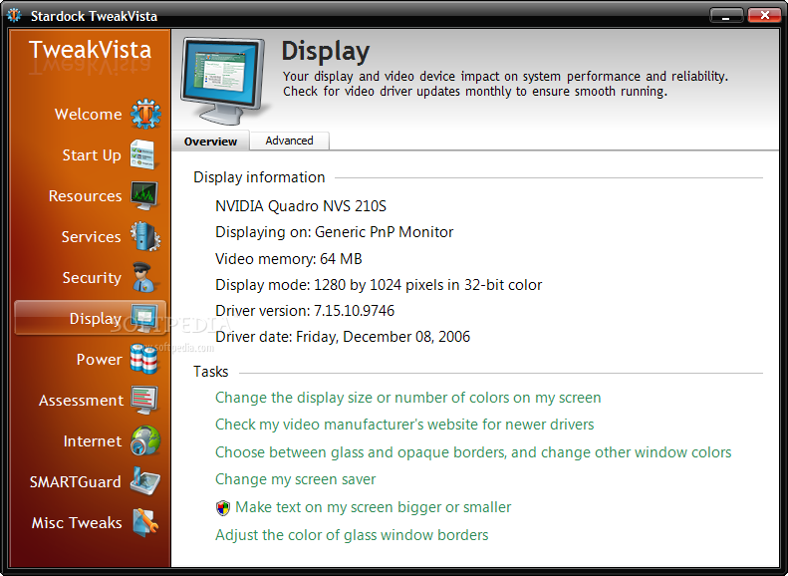The width and height of the screenshot is (788, 576).
Task: Click the Tasks section heading
Action: click(x=210, y=372)
